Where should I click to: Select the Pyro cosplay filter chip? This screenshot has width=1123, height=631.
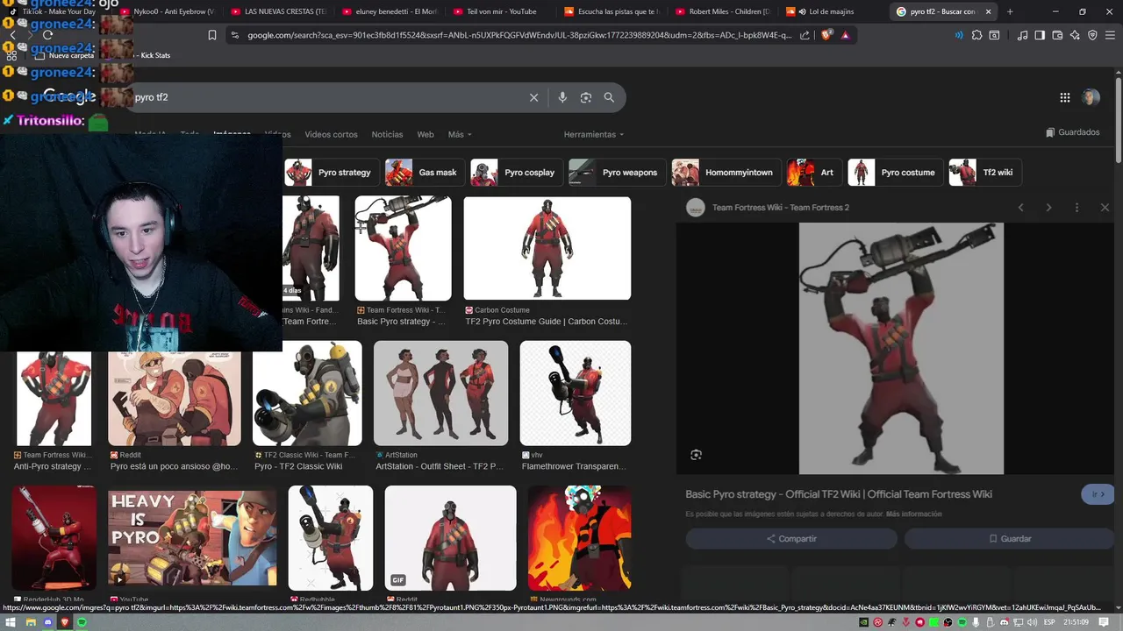(x=517, y=173)
